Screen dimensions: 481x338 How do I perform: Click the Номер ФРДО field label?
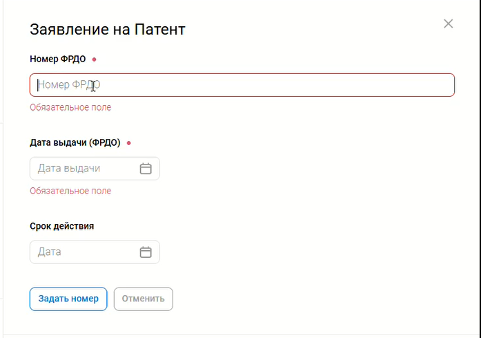pyautogui.click(x=58, y=59)
